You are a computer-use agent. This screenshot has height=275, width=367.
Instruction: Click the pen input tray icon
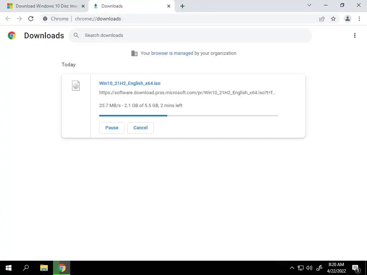tap(319, 268)
